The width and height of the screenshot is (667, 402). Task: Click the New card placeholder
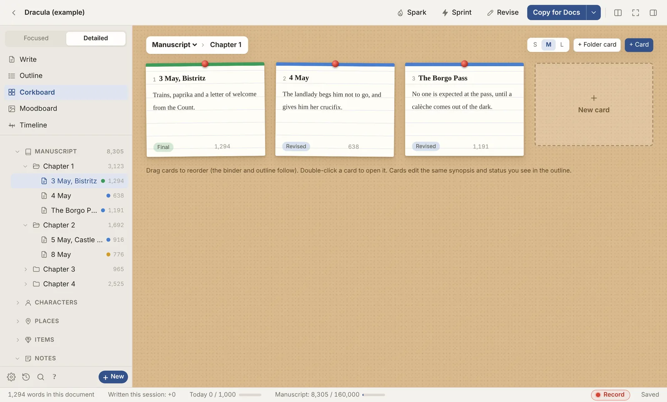594,104
